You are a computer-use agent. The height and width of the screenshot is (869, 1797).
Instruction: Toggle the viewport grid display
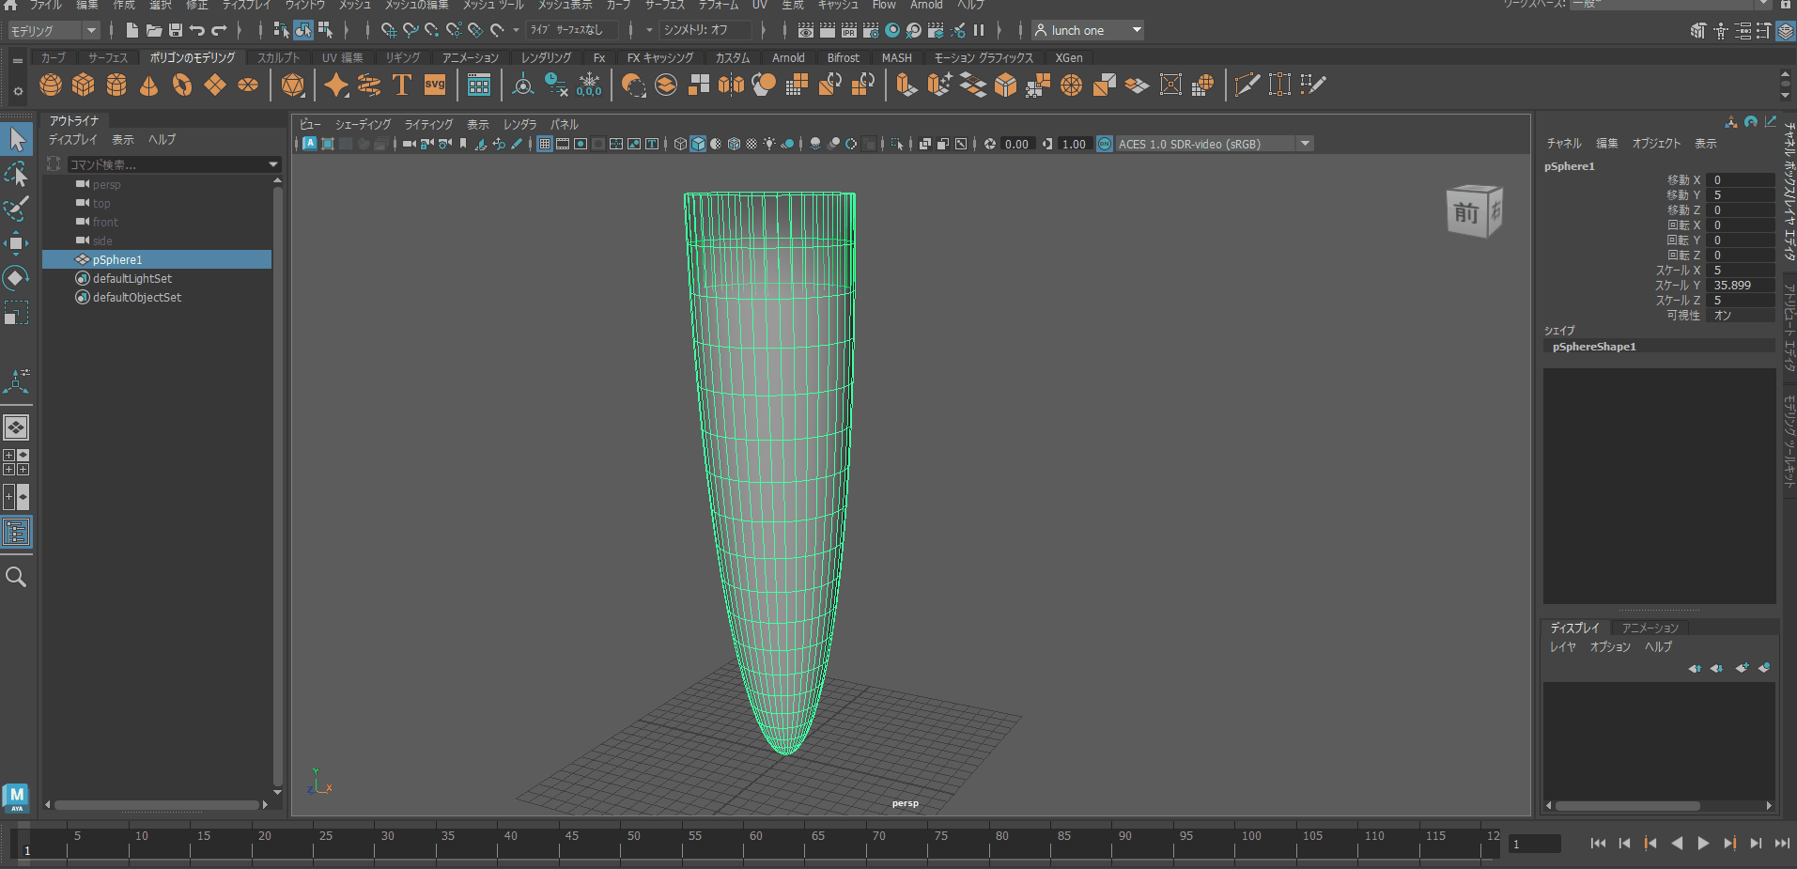coord(545,144)
